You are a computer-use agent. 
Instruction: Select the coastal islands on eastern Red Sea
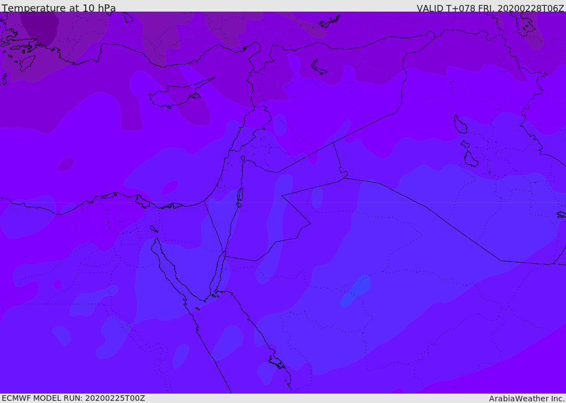[x=277, y=362]
